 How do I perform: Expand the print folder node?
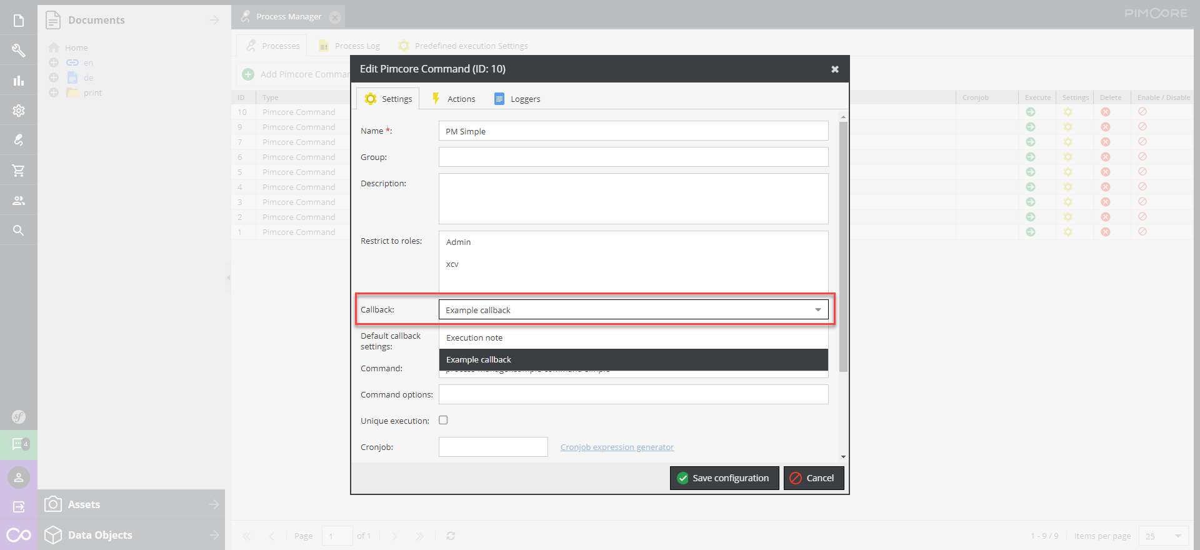(54, 92)
